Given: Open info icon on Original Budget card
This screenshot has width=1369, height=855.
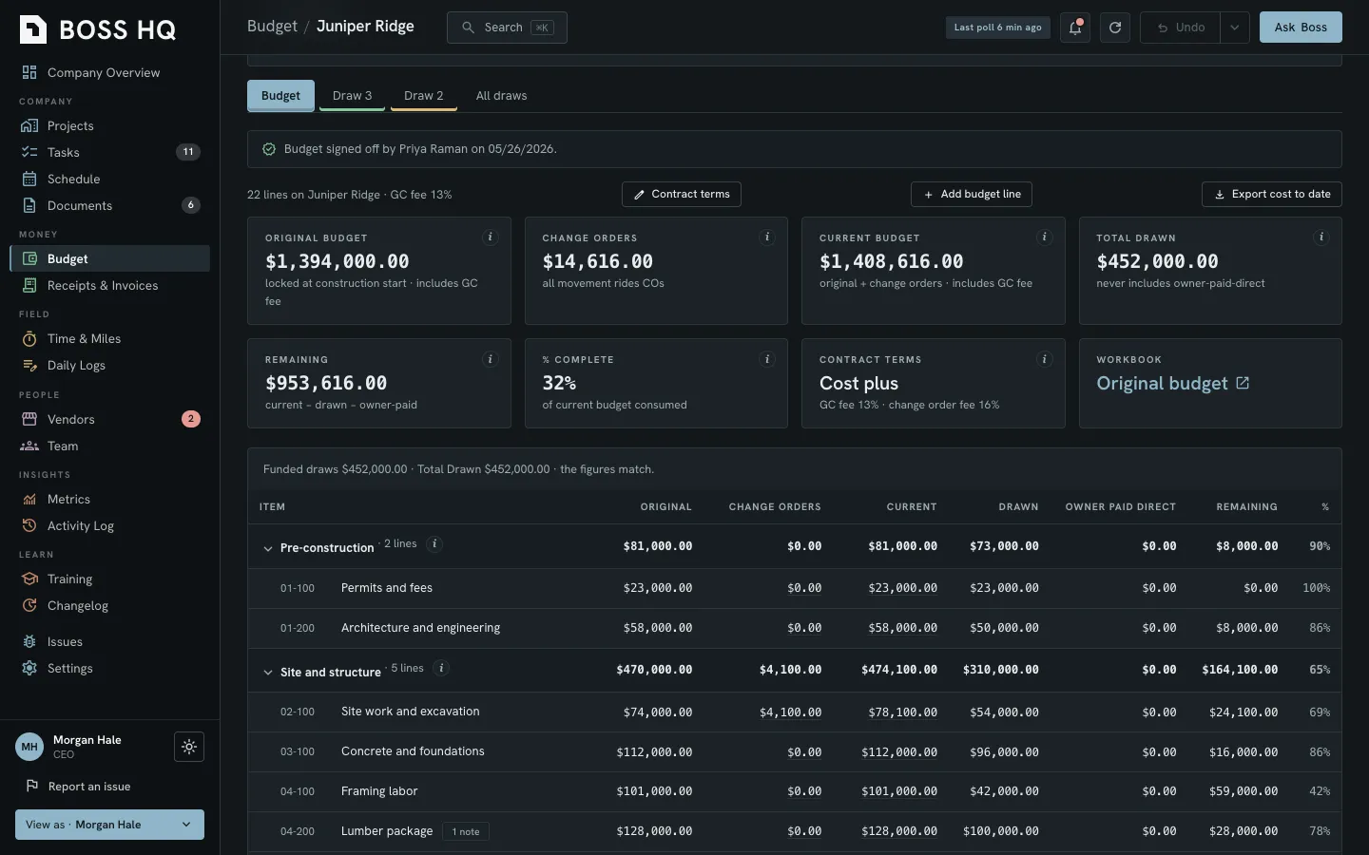Looking at the screenshot, I should coord(491,237).
